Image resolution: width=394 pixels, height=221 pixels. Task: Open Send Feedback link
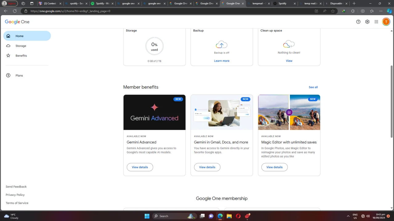click(x=16, y=187)
